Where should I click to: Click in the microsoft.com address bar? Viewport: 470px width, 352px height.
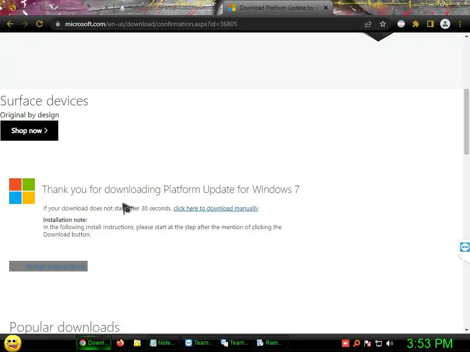point(207,24)
